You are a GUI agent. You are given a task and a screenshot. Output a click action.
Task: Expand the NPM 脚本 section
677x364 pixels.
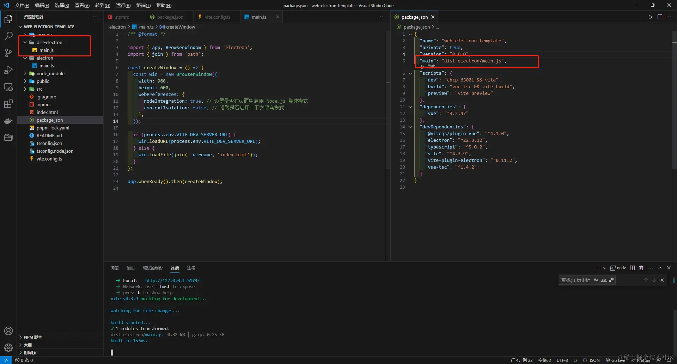20,337
